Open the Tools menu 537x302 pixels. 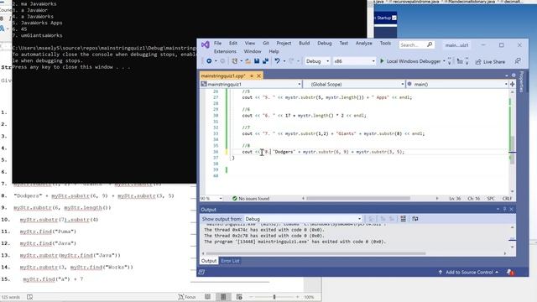(x=385, y=43)
